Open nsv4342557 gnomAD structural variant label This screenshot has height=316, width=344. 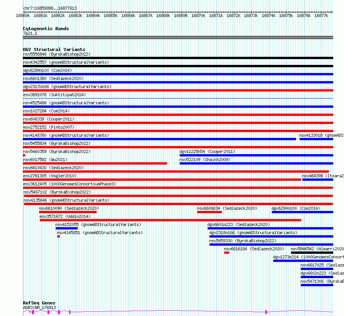coord(66,62)
